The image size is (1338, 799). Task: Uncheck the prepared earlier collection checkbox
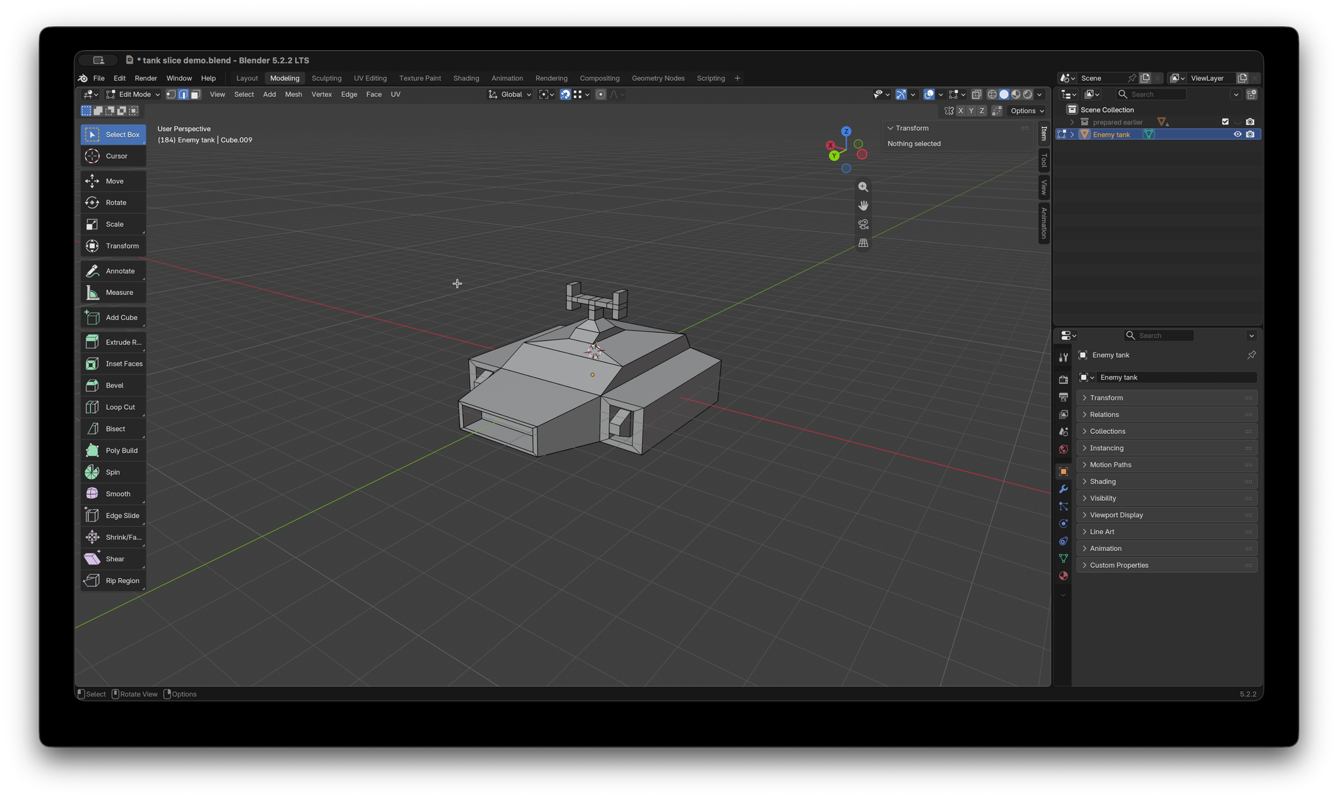coord(1225,122)
